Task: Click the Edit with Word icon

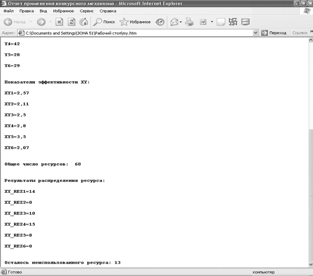Action: [203, 22]
